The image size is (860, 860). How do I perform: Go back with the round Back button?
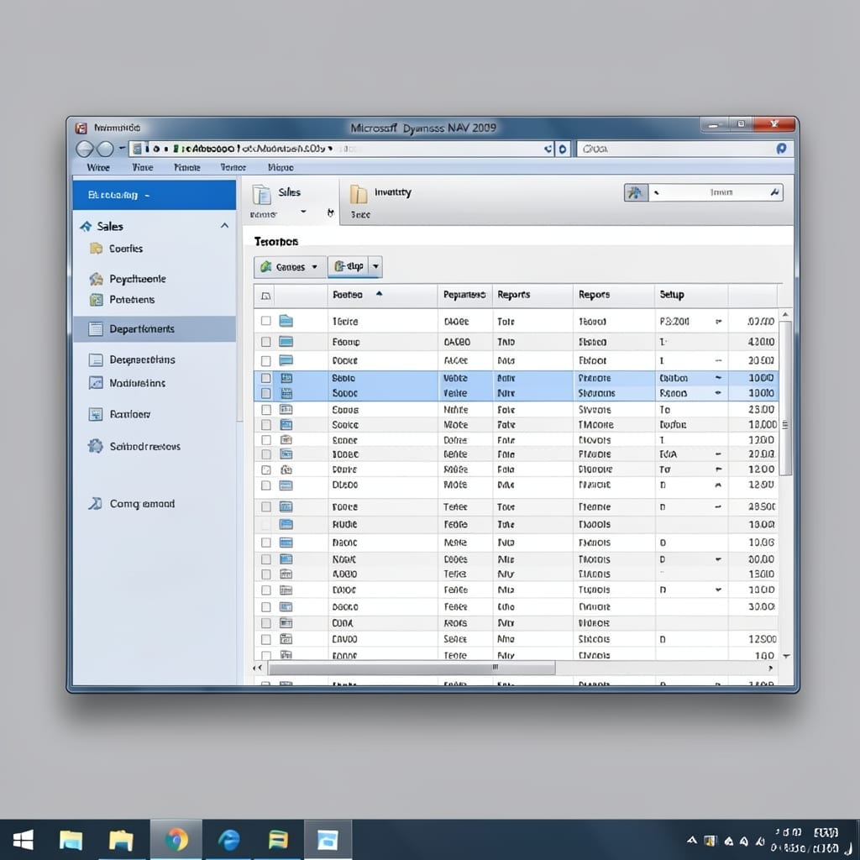[x=85, y=149]
